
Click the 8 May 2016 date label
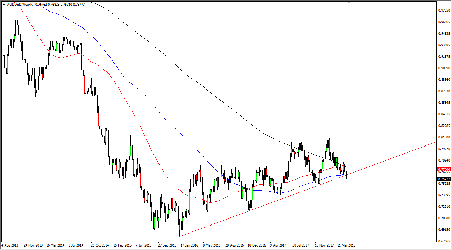pyautogui.click(x=212, y=245)
